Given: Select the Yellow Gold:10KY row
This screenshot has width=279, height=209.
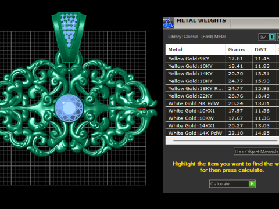Looking at the screenshot, I should pos(222,66).
